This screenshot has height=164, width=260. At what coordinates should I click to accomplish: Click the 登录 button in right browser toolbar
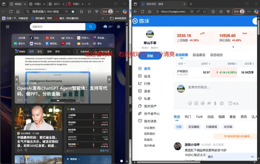(x=239, y=11)
